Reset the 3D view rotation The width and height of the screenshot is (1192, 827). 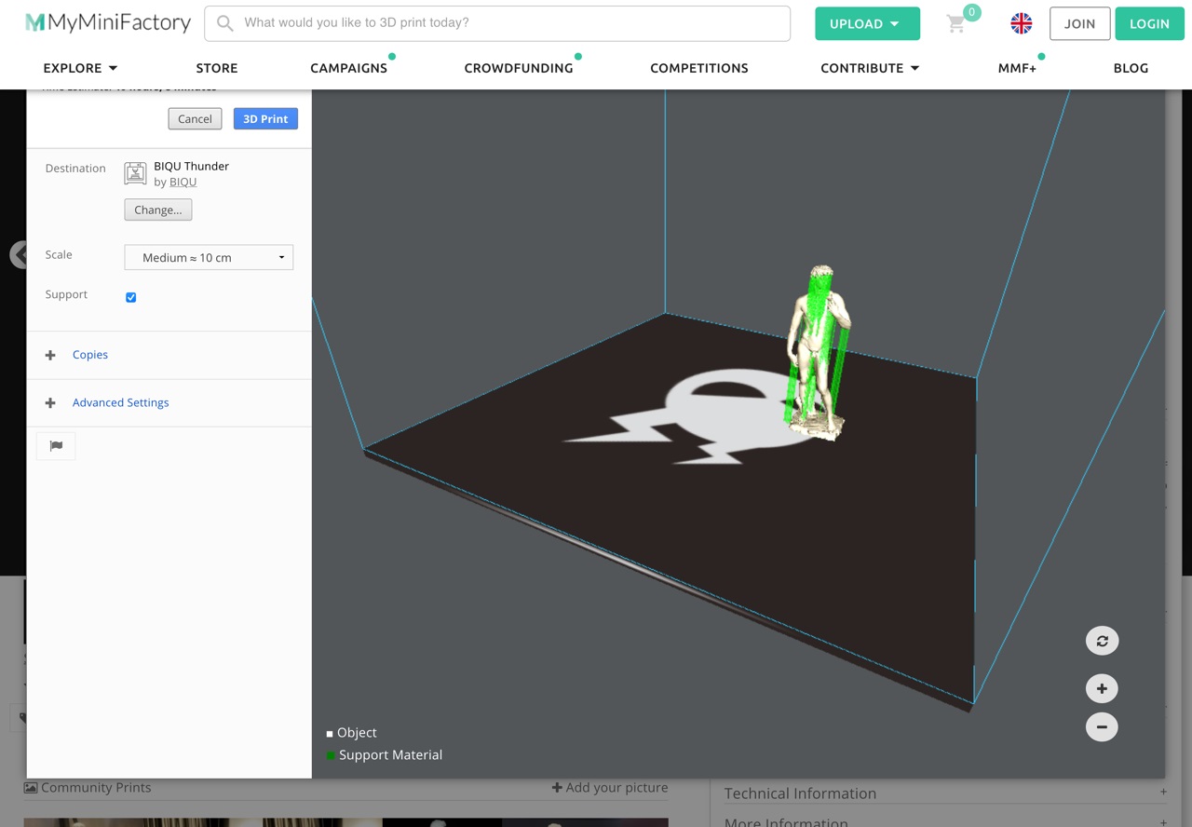pos(1102,641)
